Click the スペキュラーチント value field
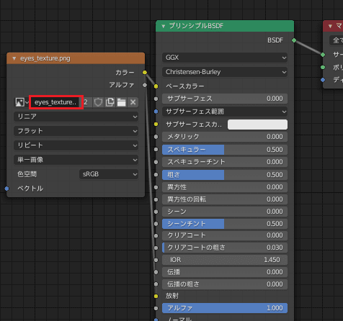Screen dimensions: 343x321 click(225, 162)
